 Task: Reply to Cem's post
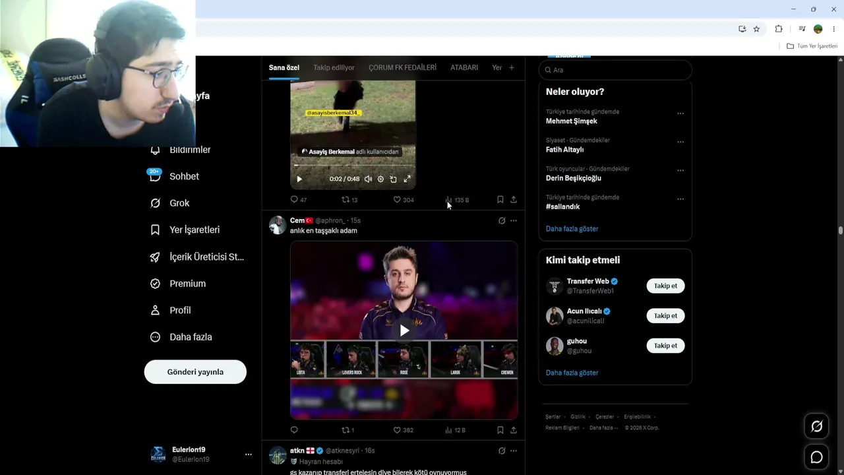(x=294, y=429)
